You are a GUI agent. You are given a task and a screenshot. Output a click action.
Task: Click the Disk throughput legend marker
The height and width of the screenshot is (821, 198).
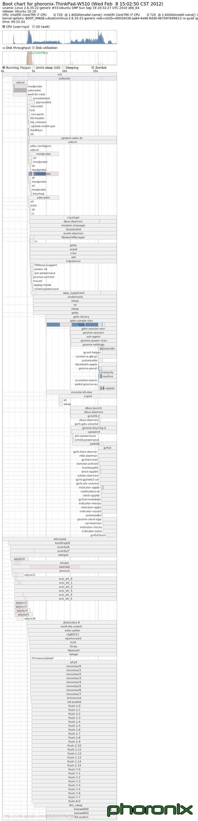point(4,48)
